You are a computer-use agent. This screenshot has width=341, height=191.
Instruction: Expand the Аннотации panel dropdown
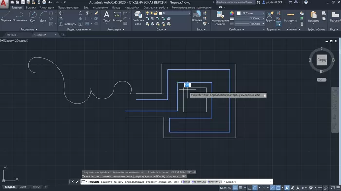115,29
